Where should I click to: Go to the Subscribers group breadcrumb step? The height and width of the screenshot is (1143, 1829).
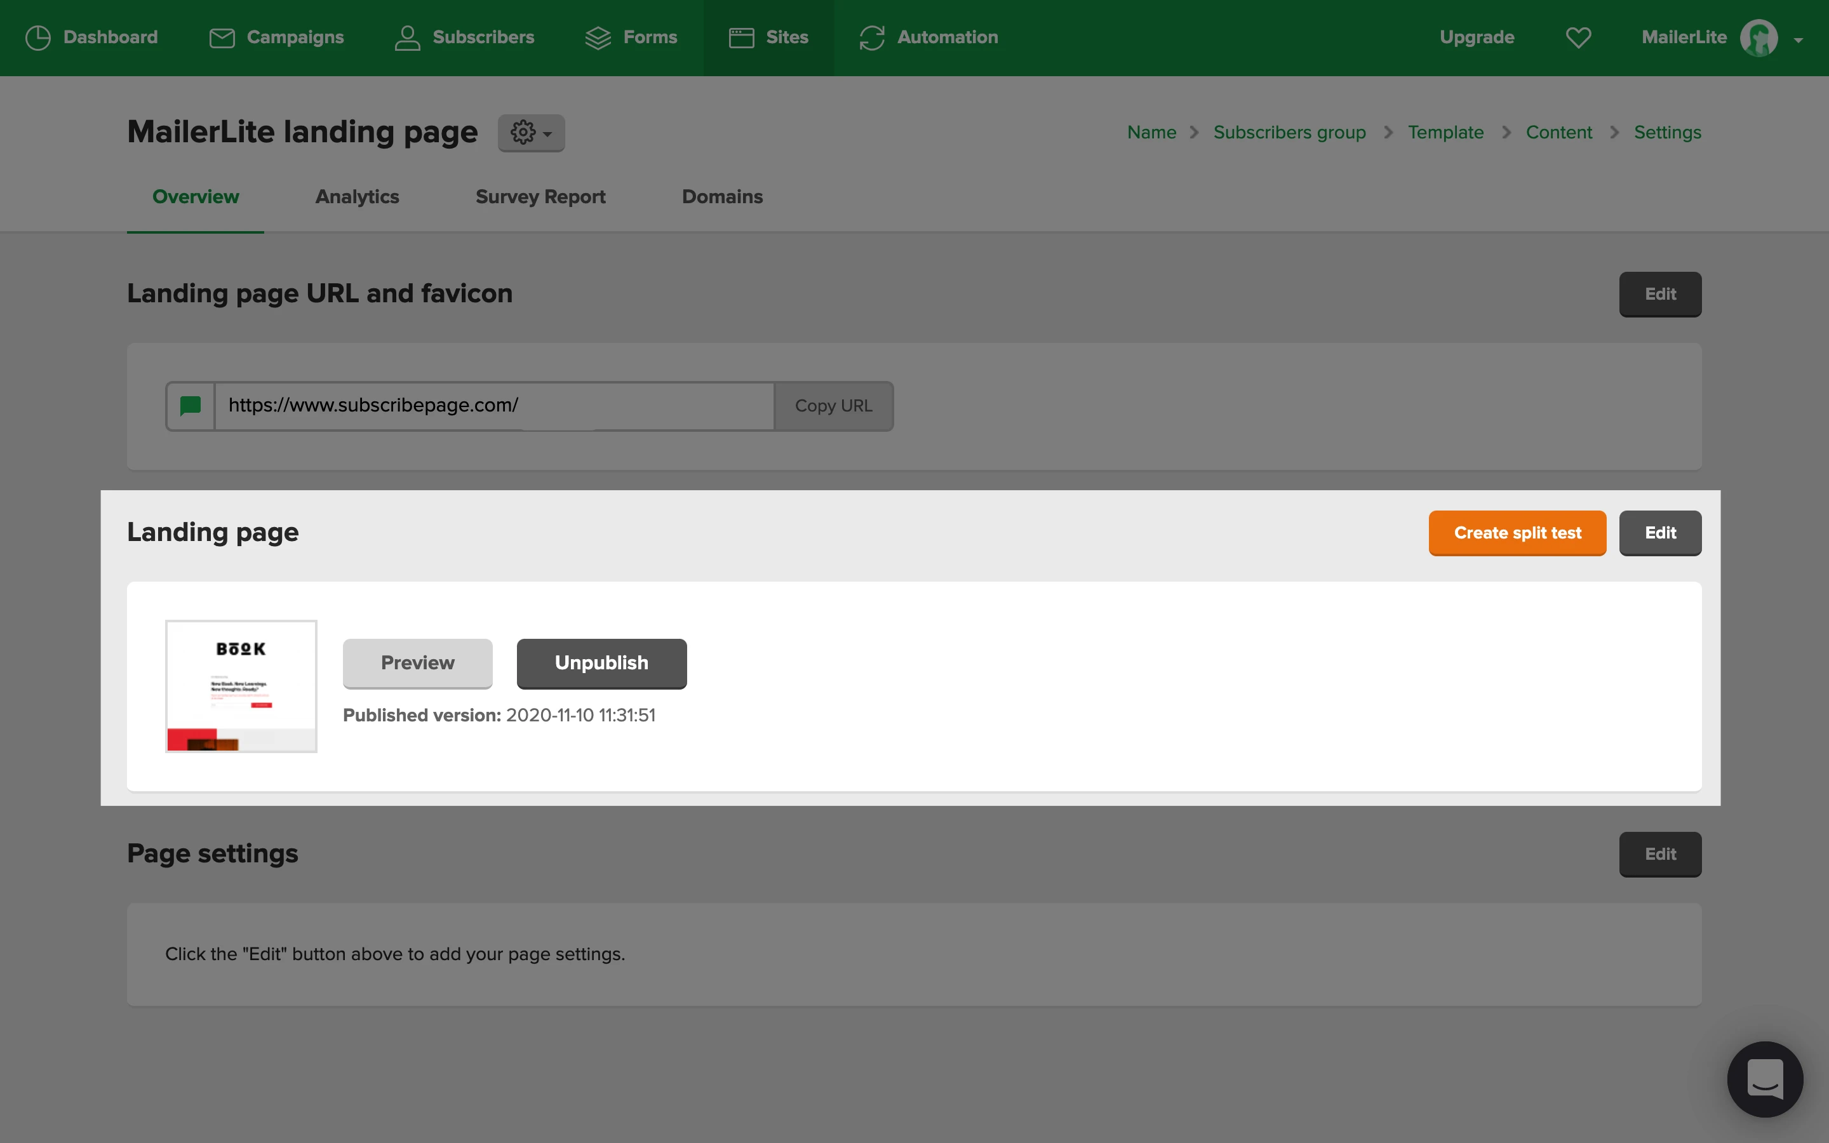(x=1289, y=132)
